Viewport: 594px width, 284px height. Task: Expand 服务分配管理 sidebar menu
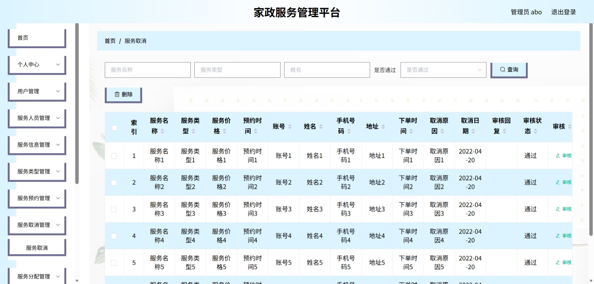(37, 277)
